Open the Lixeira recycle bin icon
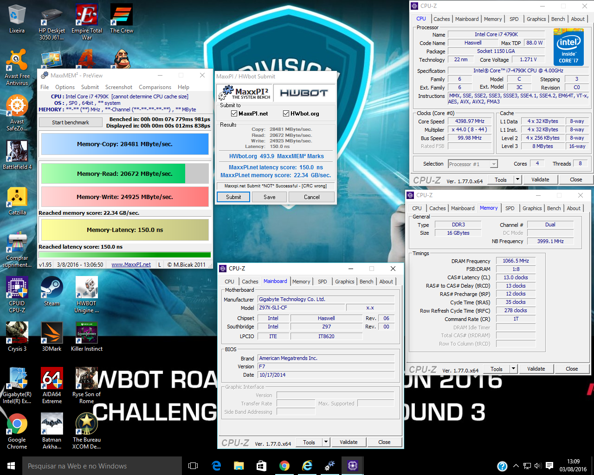The width and height of the screenshot is (594, 475). coord(17,19)
